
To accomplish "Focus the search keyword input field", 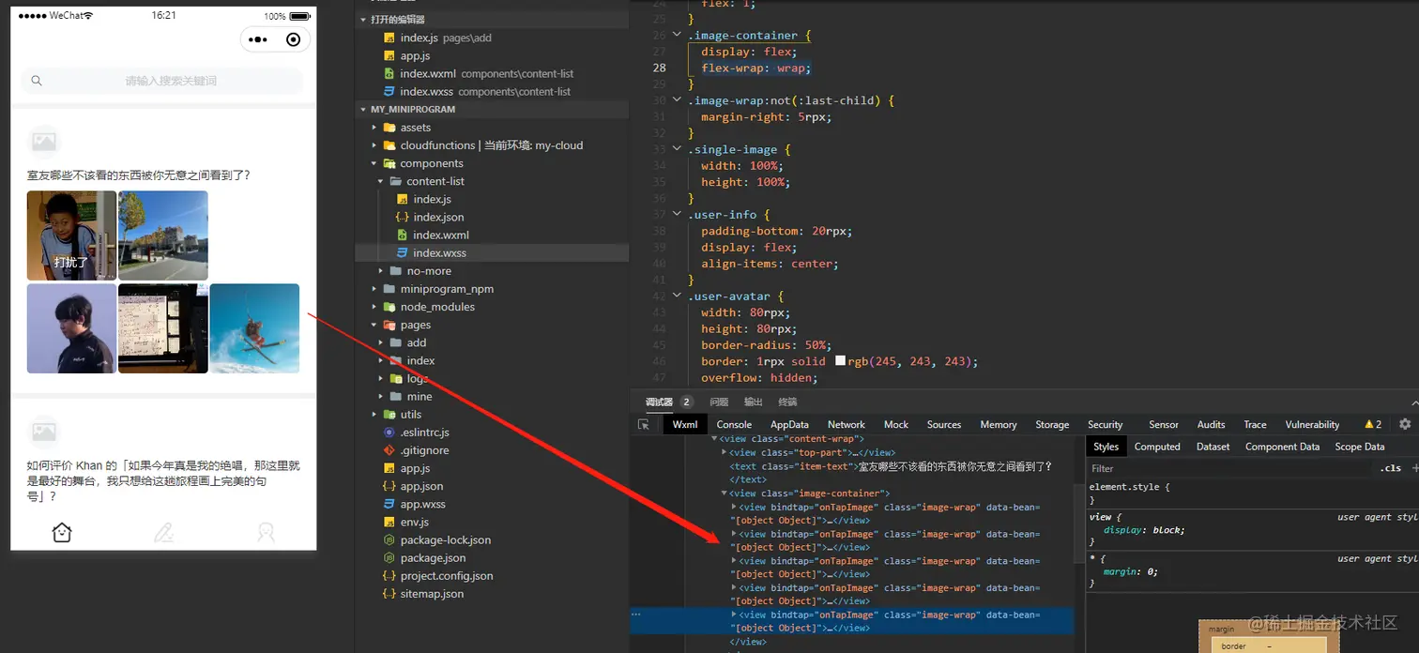I will 161,81.
